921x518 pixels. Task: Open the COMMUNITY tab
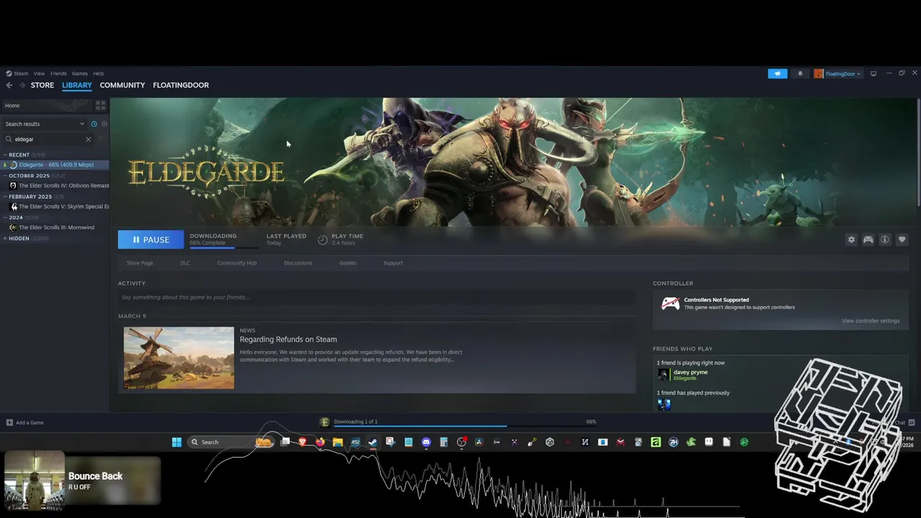pyautogui.click(x=122, y=85)
